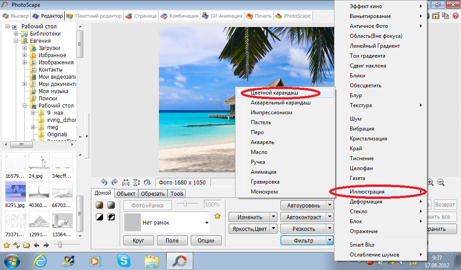
Task: Expand the Библиотеки tree node
Action: pyautogui.click(x=16, y=33)
